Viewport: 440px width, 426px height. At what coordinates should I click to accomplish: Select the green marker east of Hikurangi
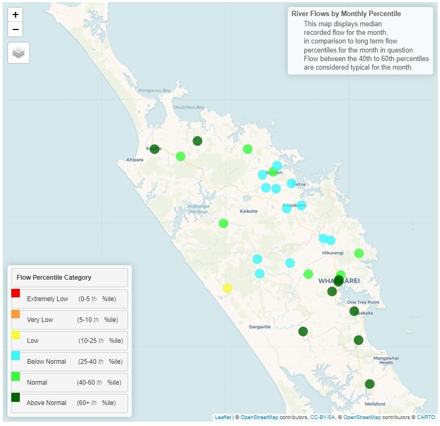(359, 253)
